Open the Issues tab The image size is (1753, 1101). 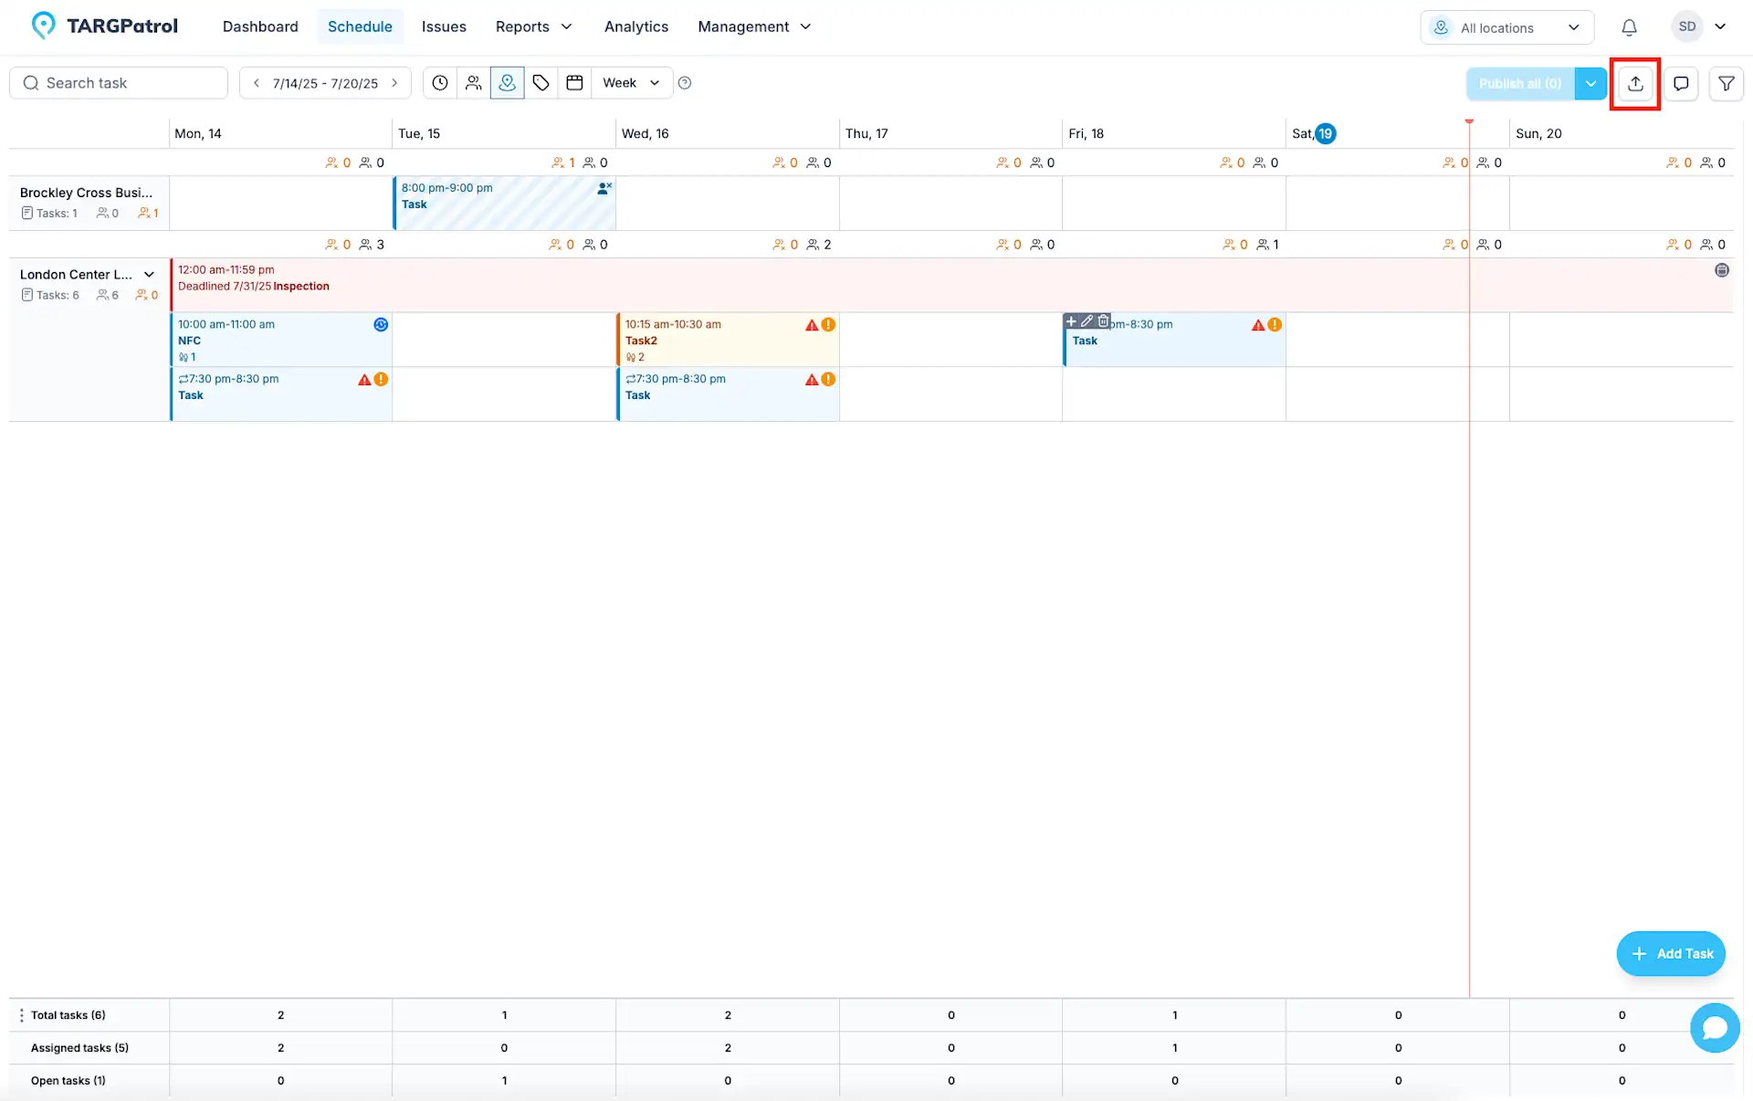tap(444, 26)
